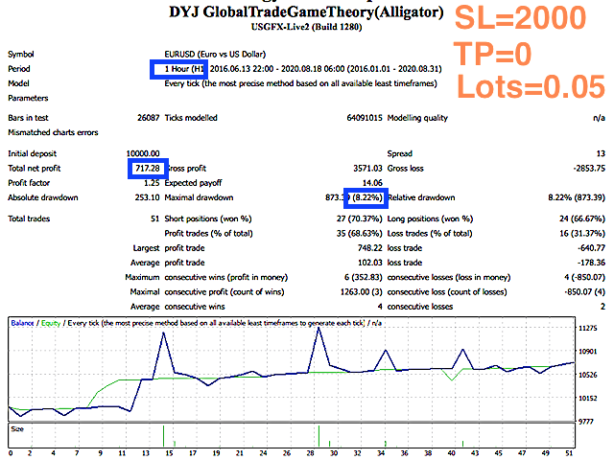Click the Bars in test value 26087

coord(148,118)
